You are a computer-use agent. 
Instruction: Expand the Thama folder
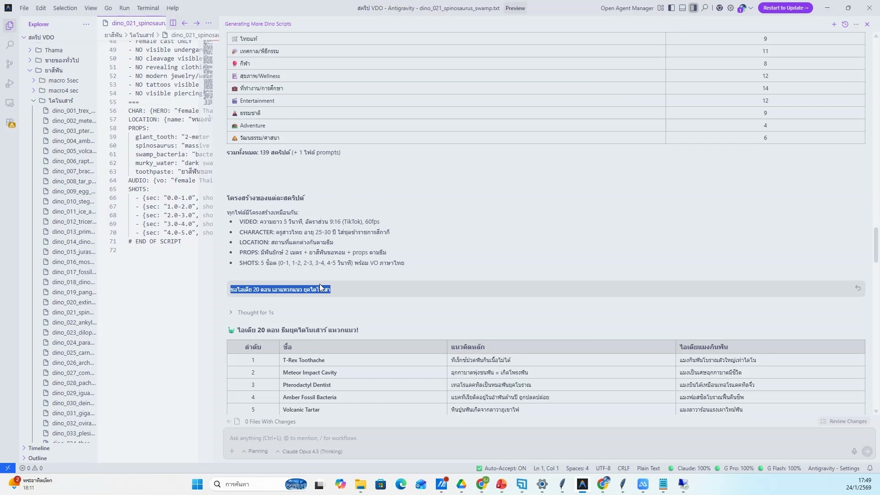click(53, 50)
